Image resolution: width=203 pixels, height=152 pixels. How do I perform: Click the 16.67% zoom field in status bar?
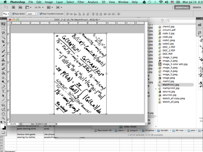pos(13,124)
